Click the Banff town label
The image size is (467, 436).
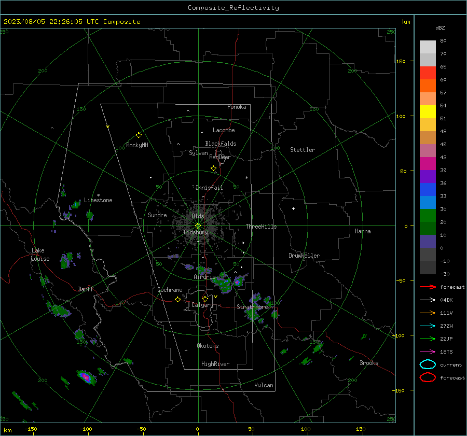point(86,289)
